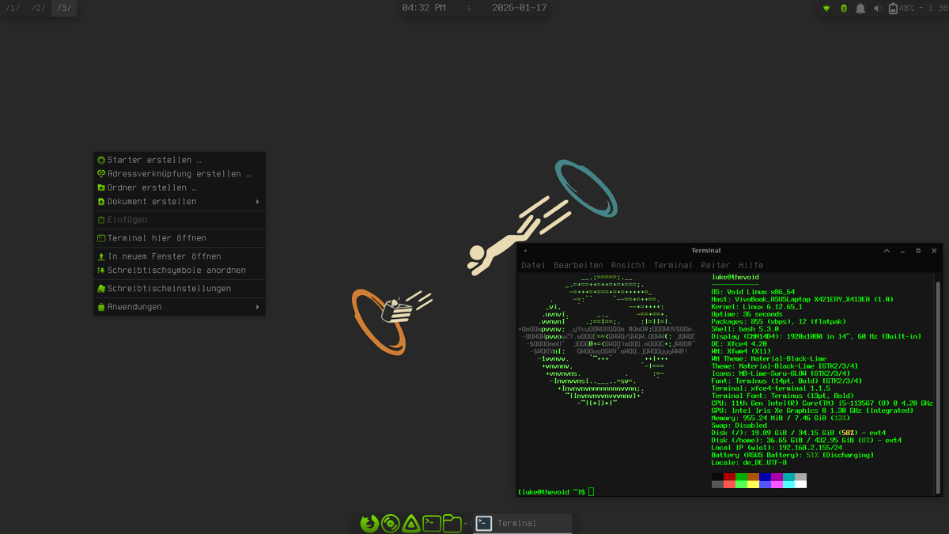Expand the dock launcher arrow menu
Screen dimensions: 949x534
pos(465,523)
